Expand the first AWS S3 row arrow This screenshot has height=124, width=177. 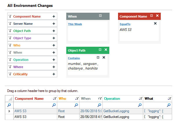click(9, 111)
